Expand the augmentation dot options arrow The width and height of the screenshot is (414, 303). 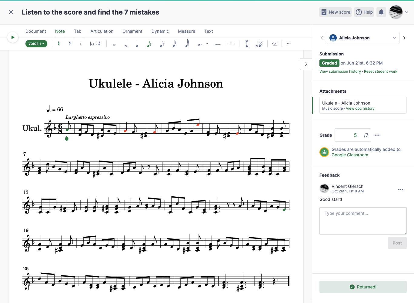point(207,44)
